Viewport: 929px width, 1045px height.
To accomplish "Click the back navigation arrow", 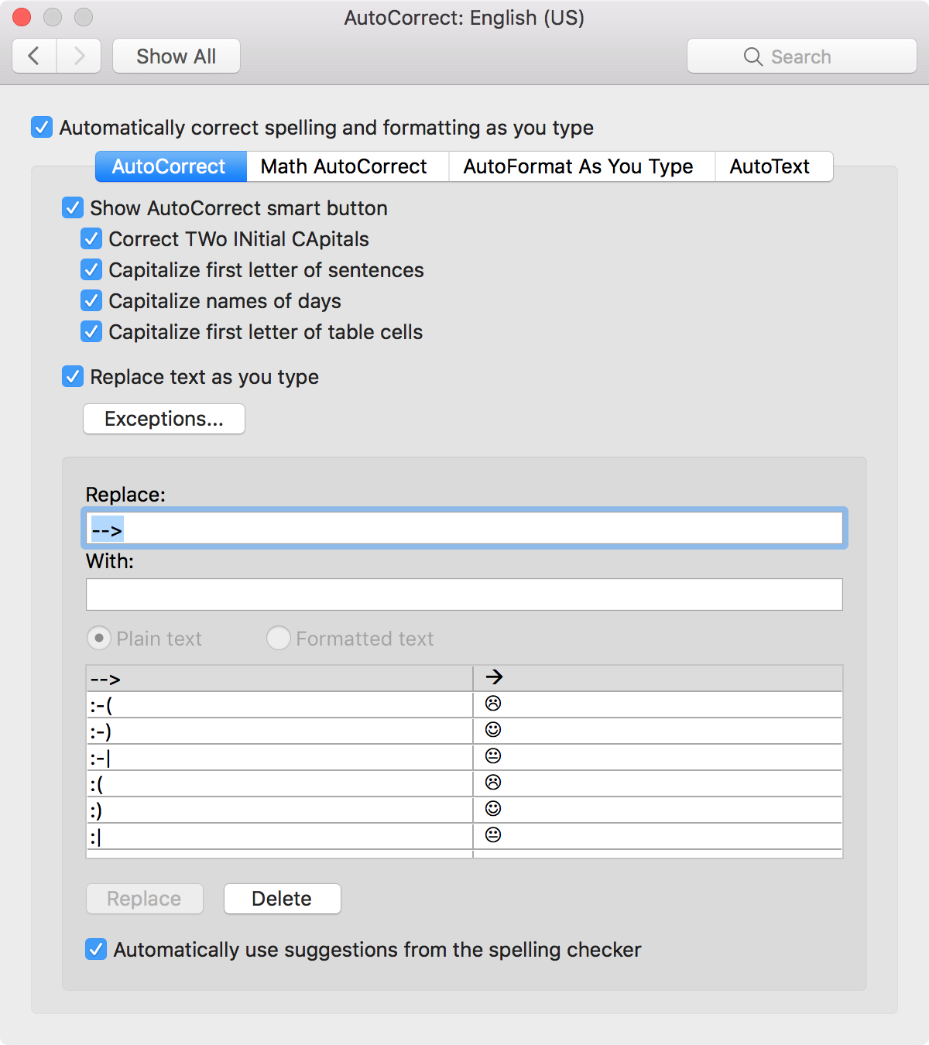I will tap(34, 56).
